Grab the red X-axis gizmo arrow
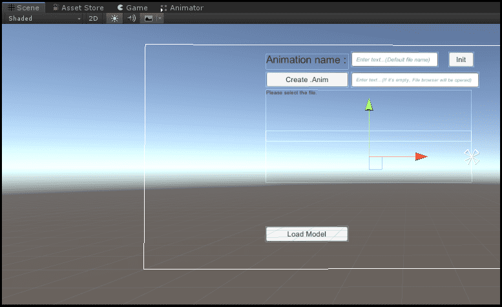502x307 pixels. tap(421, 156)
